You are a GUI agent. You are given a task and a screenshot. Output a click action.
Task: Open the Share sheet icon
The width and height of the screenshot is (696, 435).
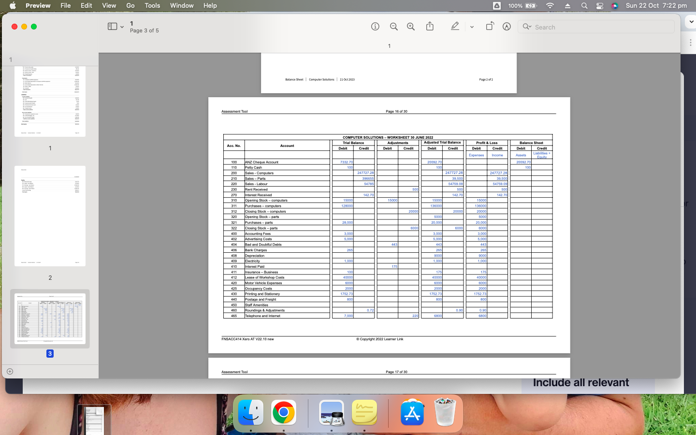(x=430, y=27)
